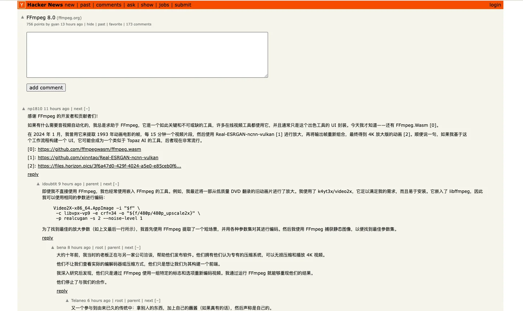Click the add comment button
Screen dimensions: 523x311
[x=46, y=88]
